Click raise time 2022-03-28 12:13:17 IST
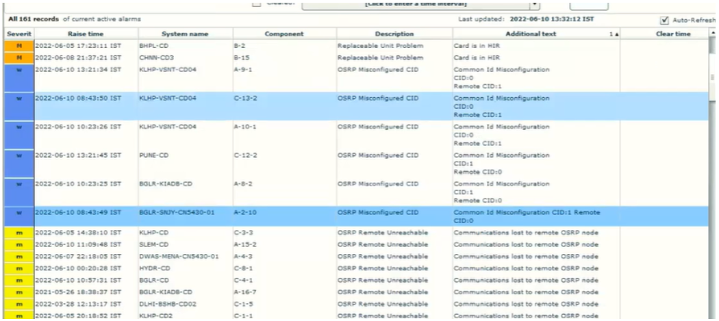Image resolution: width=719 pixels, height=321 pixels. click(78, 304)
